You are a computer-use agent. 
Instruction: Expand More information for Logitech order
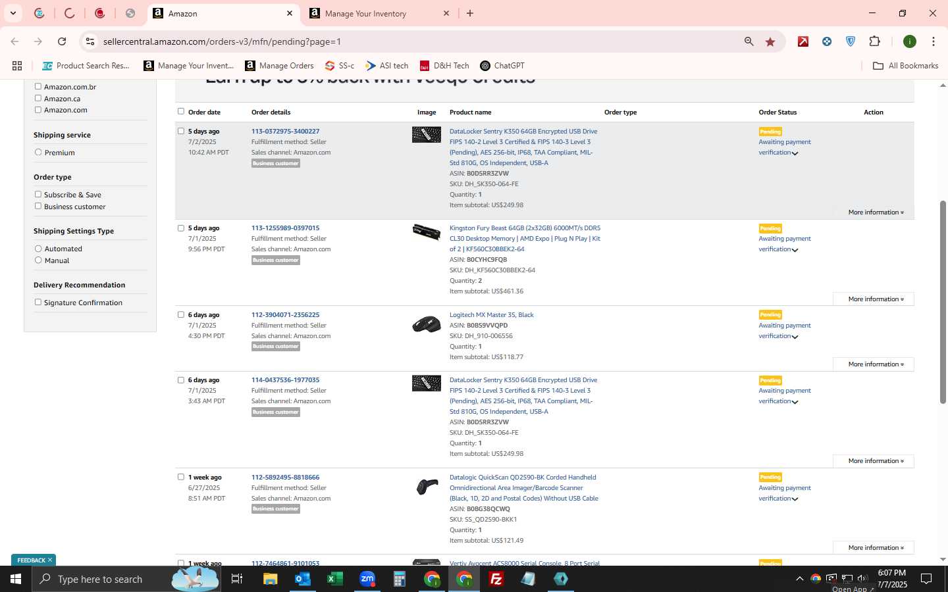tap(874, 364)
